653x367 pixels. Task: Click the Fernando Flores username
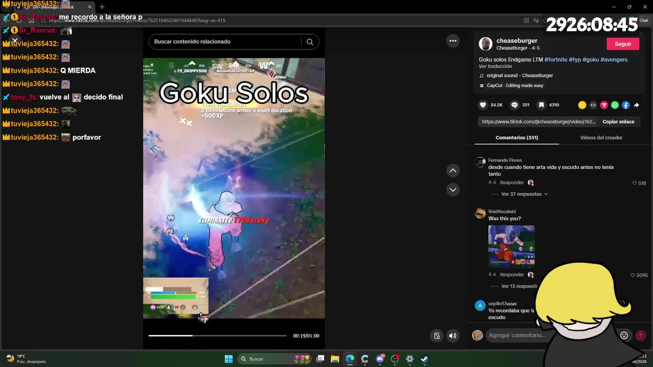tap(505, 160)
